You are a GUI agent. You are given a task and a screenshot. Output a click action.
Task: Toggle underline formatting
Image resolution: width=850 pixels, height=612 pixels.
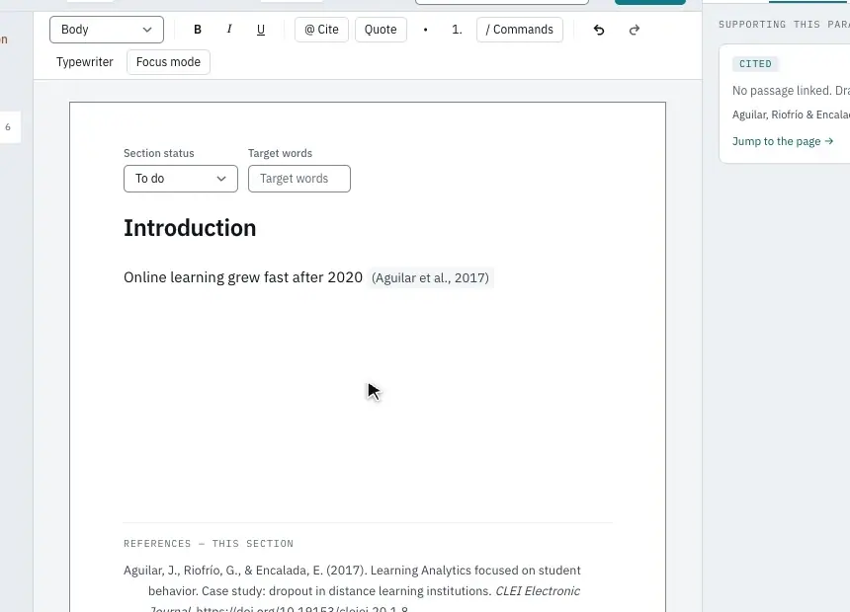261,30
